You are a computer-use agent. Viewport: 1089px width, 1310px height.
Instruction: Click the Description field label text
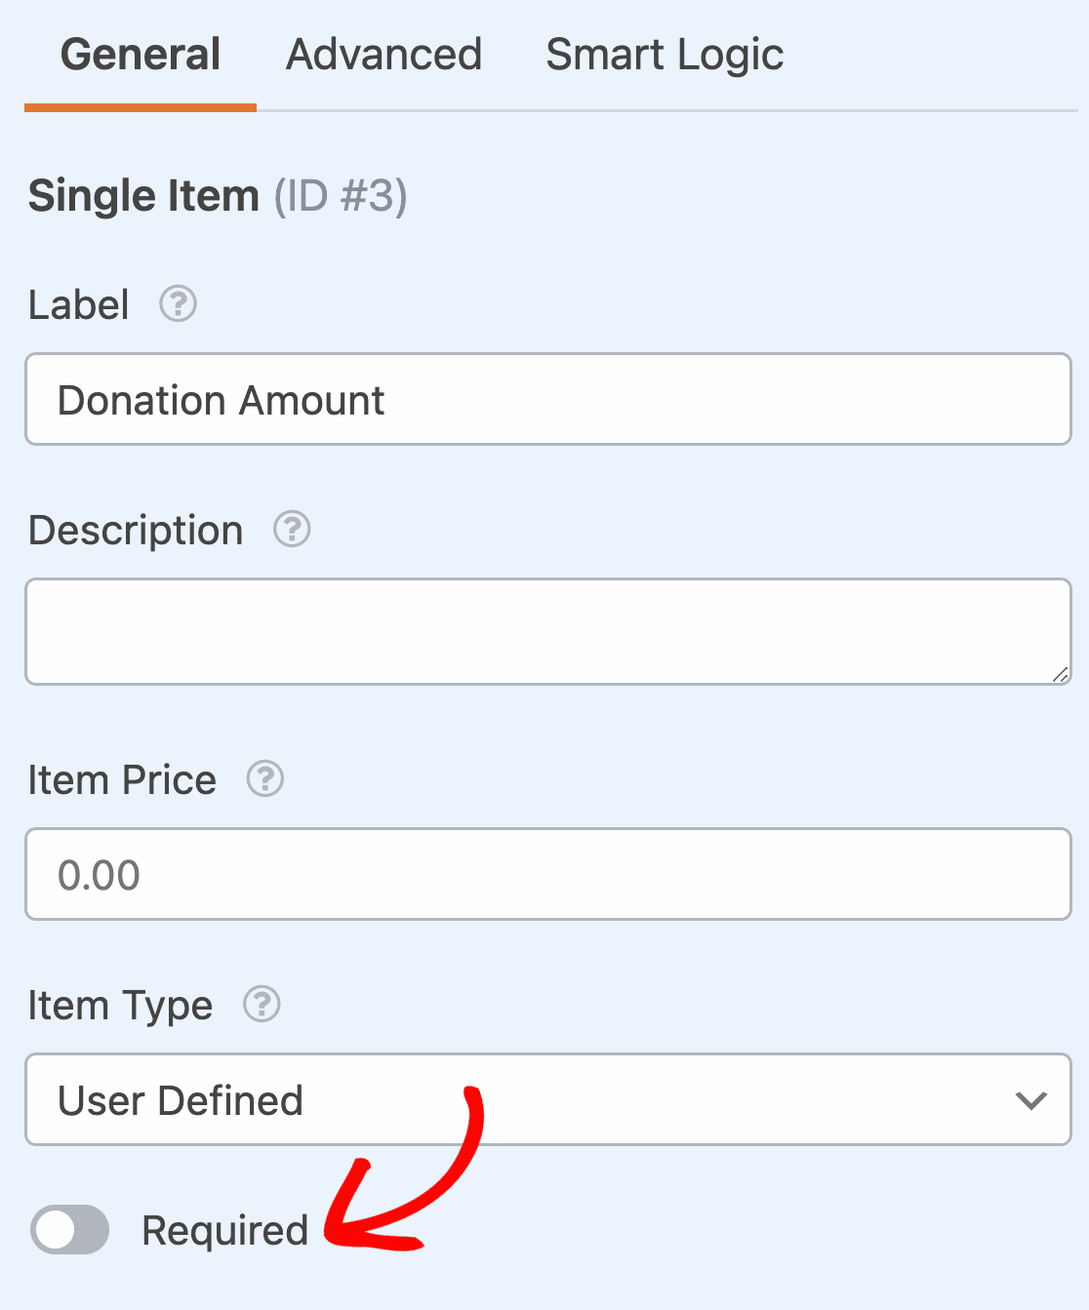coord(136,531)
